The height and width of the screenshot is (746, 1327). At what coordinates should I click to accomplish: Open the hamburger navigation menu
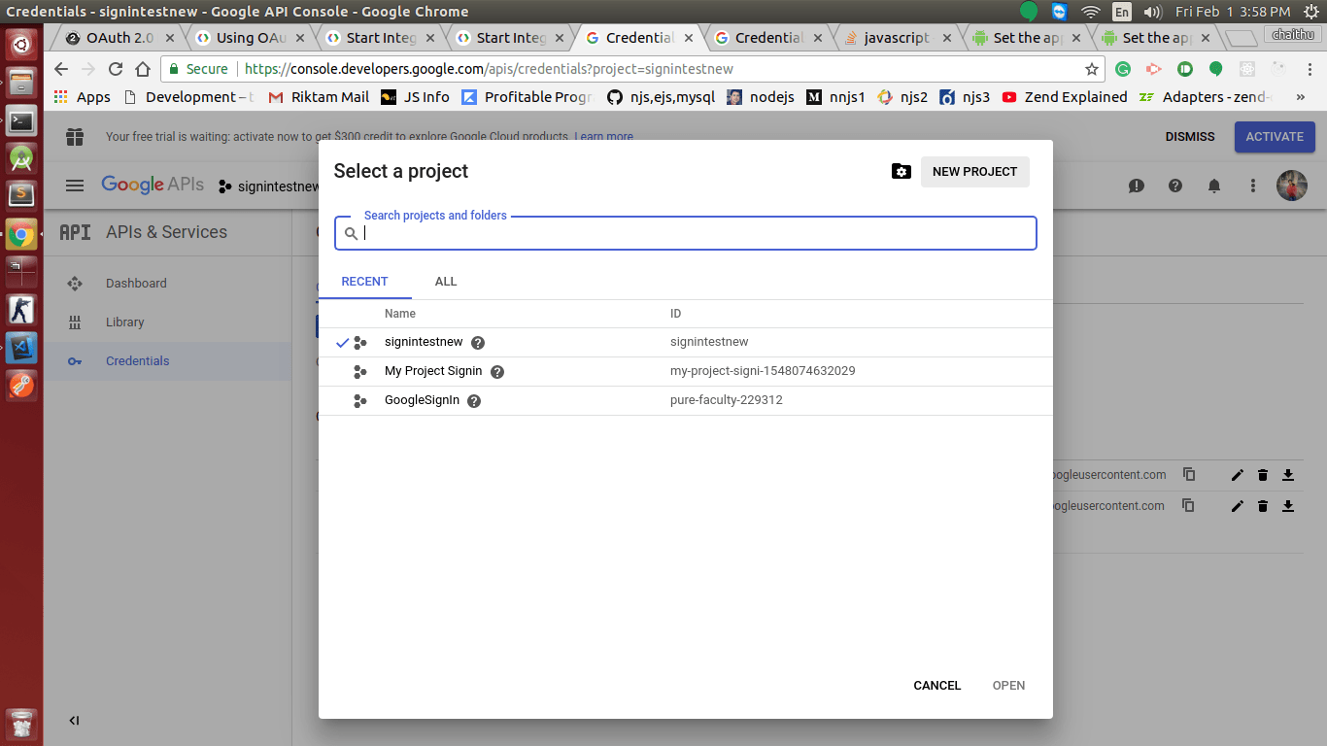pos(75,186)
